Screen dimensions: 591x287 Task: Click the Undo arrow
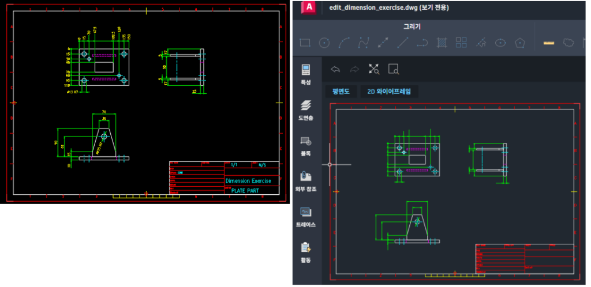(x=335, y=70)
